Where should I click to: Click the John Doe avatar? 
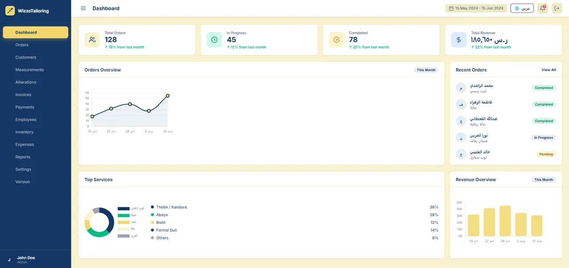coord(9,260)
